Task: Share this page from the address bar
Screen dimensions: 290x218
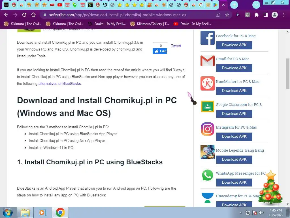Action: click(x=218, y=15)
